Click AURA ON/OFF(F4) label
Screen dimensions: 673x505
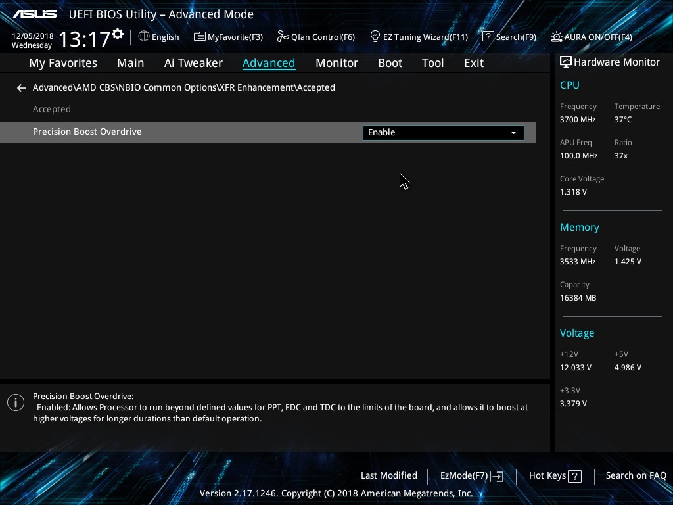coord(598,37)
